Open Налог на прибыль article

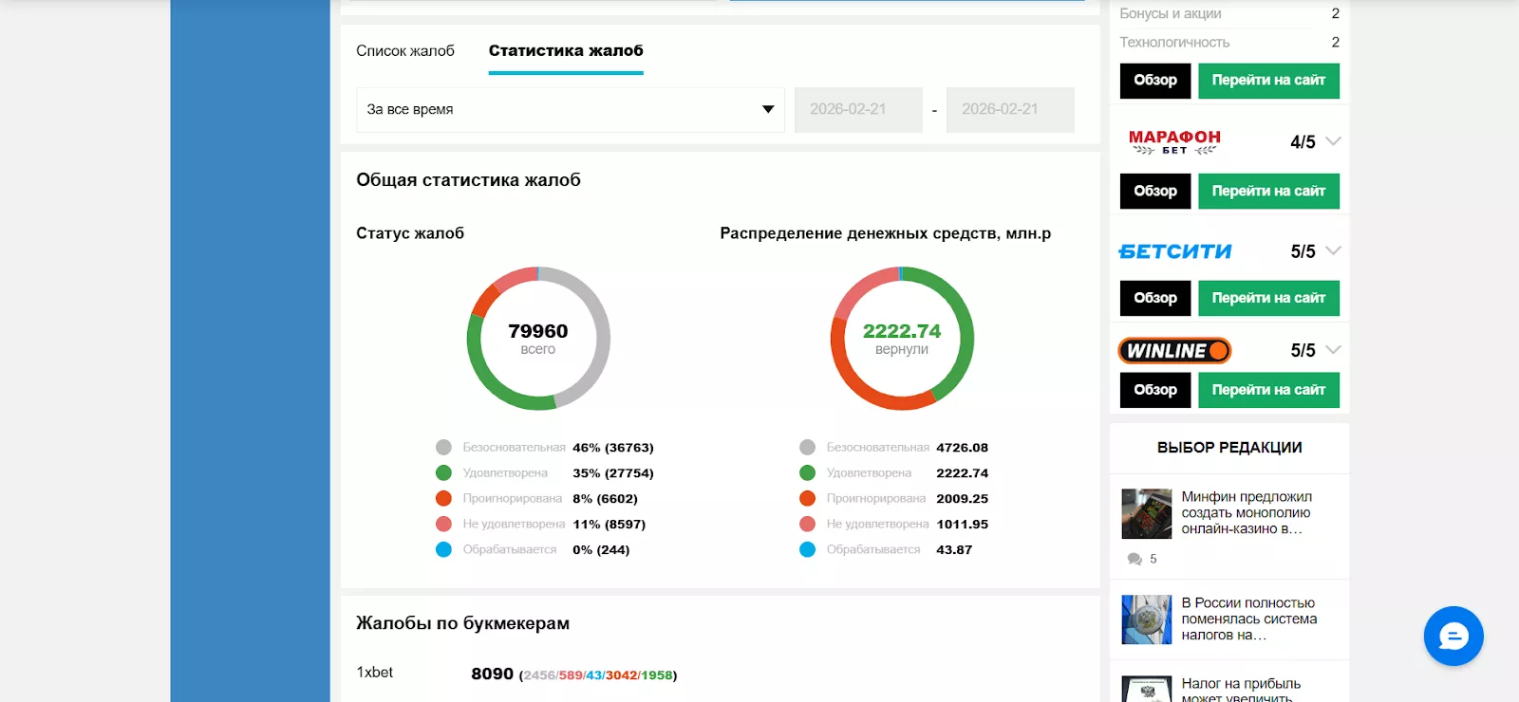click(x=1241, y=690)
